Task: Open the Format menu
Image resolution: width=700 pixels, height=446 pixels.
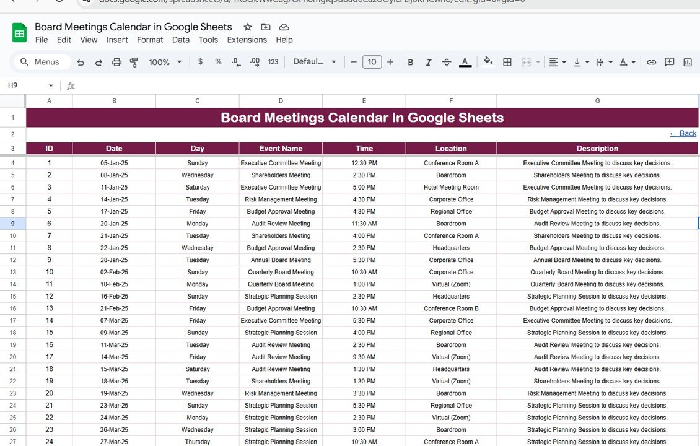Action: click(150, 40)
